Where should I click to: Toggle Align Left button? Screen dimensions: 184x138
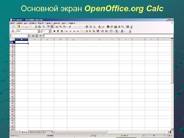click(x=67, y=31)
